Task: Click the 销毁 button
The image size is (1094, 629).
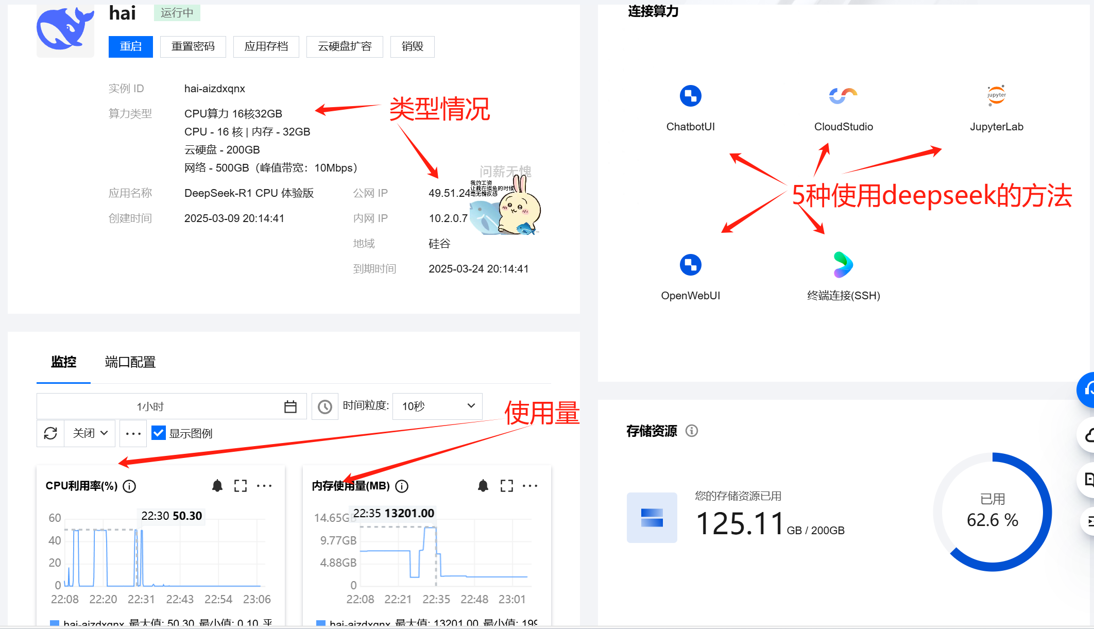Action: [x=413, y=46]
